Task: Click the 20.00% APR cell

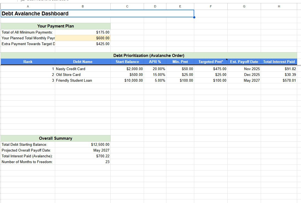Action: (x=155, y=69)
